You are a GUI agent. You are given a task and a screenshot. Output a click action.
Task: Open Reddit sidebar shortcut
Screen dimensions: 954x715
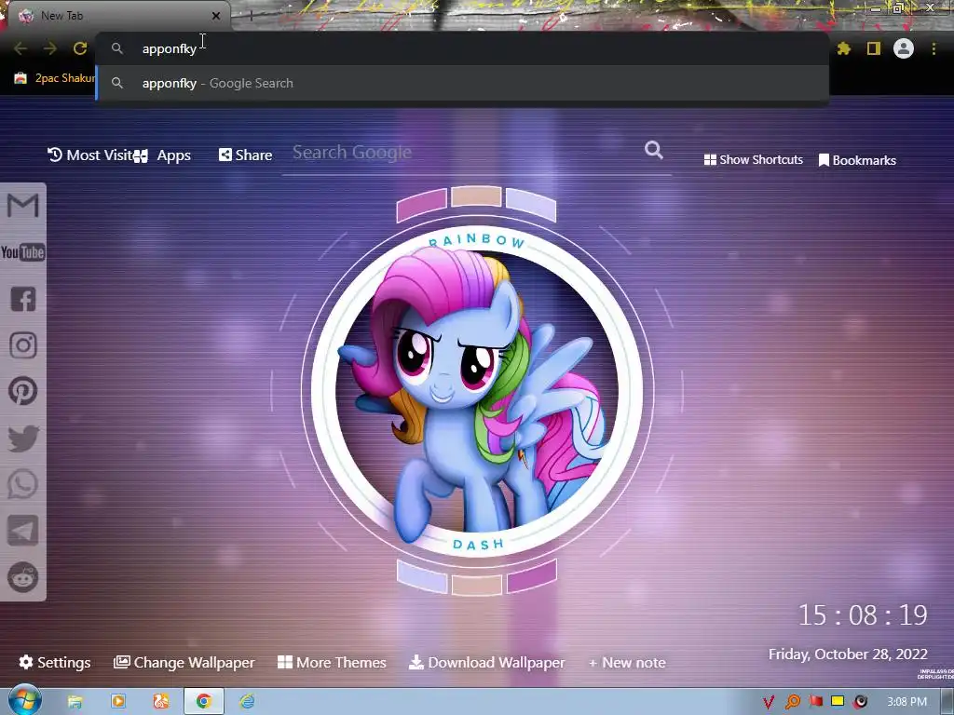[x=23, y=577]
